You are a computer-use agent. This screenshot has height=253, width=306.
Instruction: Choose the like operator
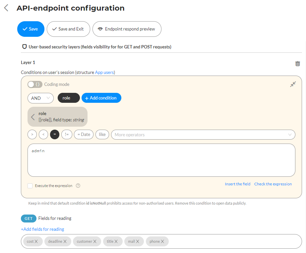tap(102, 135)
